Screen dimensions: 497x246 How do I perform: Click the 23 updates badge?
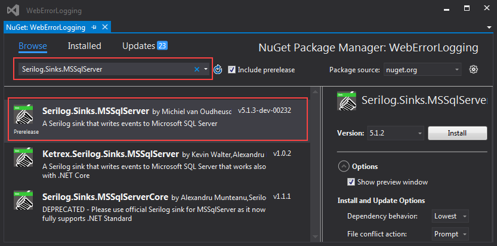pos(162,46)
